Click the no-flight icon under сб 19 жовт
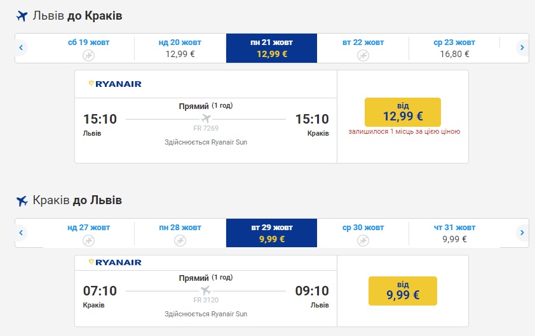Screen dimensions: 535x336 coord(88,56)
